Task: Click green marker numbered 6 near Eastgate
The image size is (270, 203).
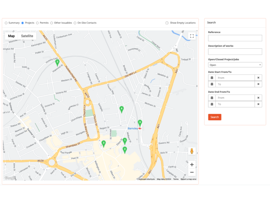Action: [122, 110]
